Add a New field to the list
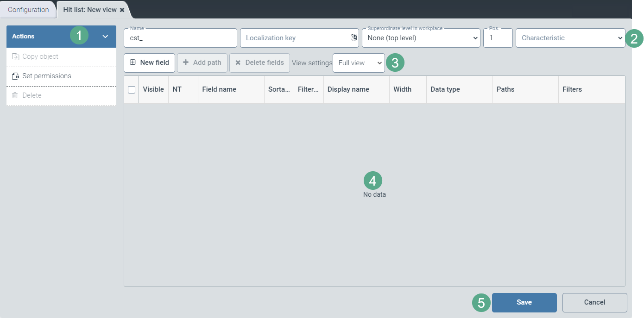The height and width of the screenshot is (318, 644). 149,62
